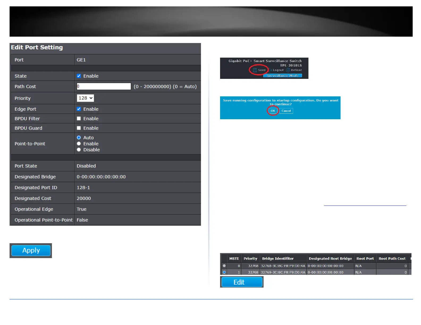Select Point-to-Point Disable radio button

(x=79, y=150)
